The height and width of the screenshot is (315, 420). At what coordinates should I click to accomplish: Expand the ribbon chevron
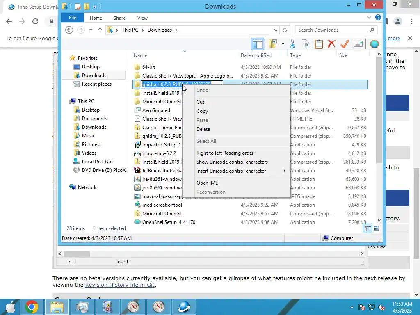[x=369, y=18]
